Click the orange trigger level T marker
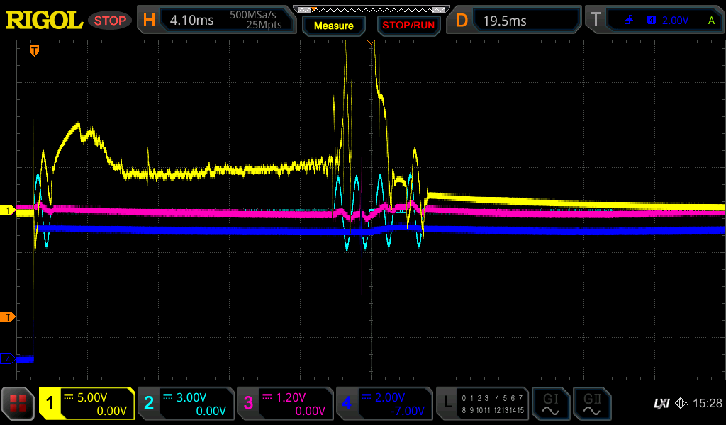This screenshot has width=726, height=425. [x=8, y=317]
